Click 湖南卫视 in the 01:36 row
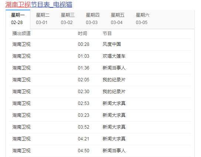This screenshot has width=201, height=157. coord(21,68)
